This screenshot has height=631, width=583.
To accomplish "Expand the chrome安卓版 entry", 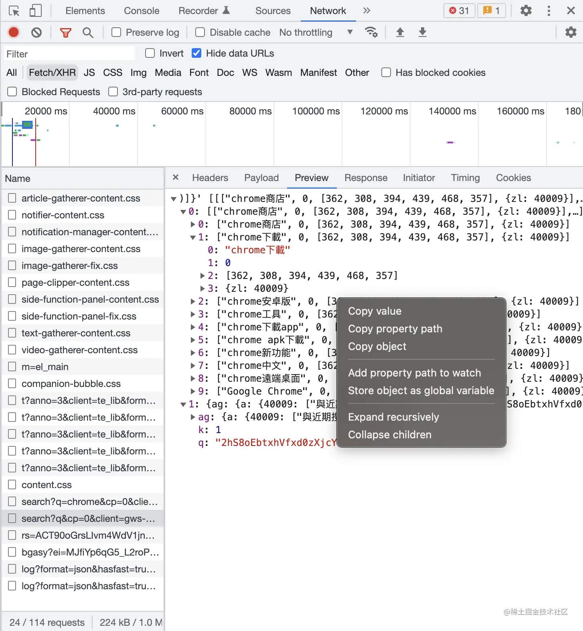I will point(193,301).
